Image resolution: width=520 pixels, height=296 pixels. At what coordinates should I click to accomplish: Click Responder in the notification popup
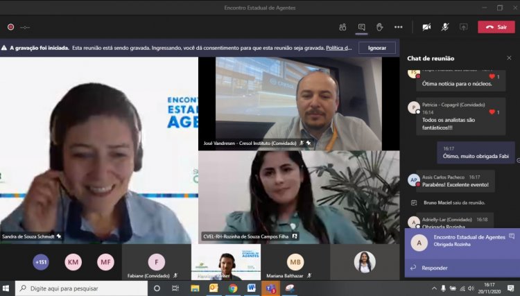click(x=435, y=268)
